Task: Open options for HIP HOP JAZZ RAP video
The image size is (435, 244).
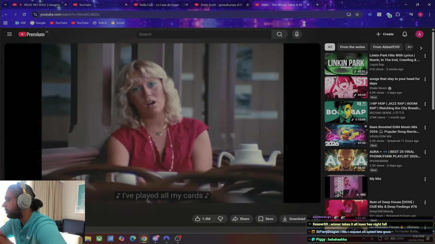Action: pos(425,104)
